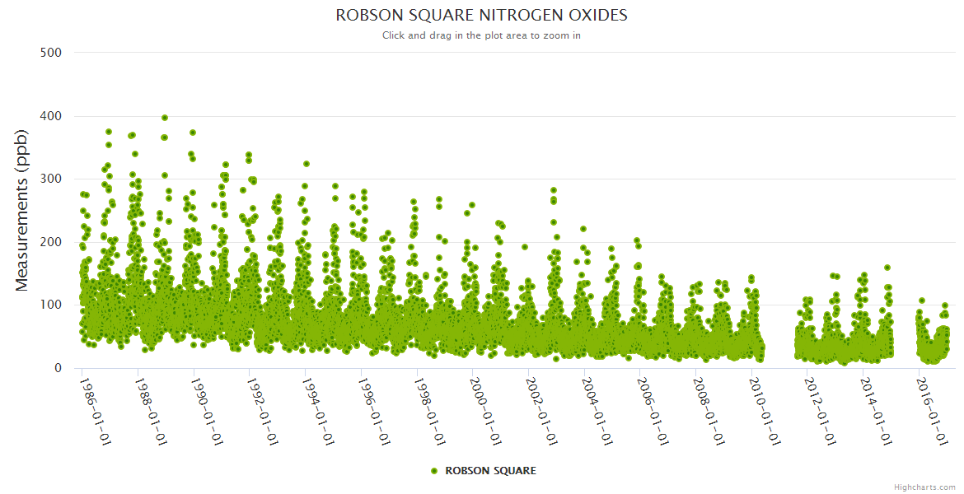Screen dimensions: 964x494
Task: Click the 'Click and drag' subtitle text
Action: click(482, 35)
